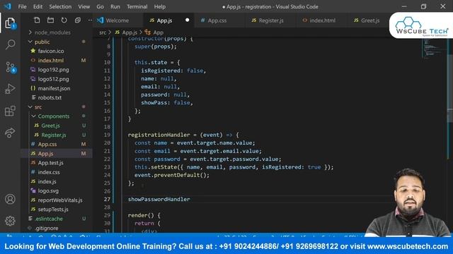This screenshot has height=254, width=453.
Task: Open logo192.png file
Action: click(54, 70)
